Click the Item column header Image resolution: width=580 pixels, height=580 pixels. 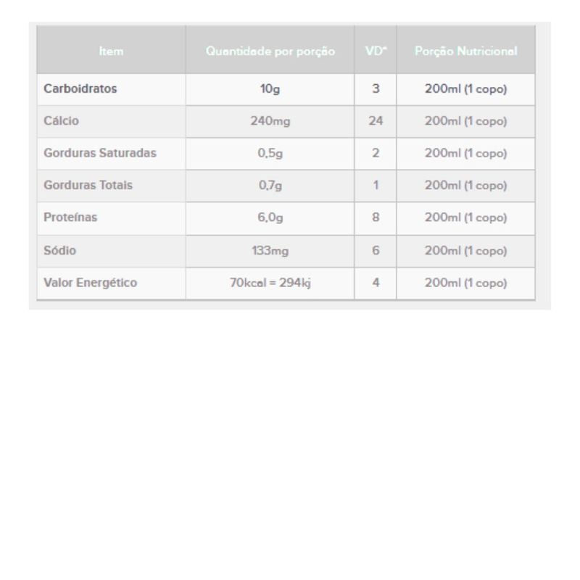click(x=111, y=51)
